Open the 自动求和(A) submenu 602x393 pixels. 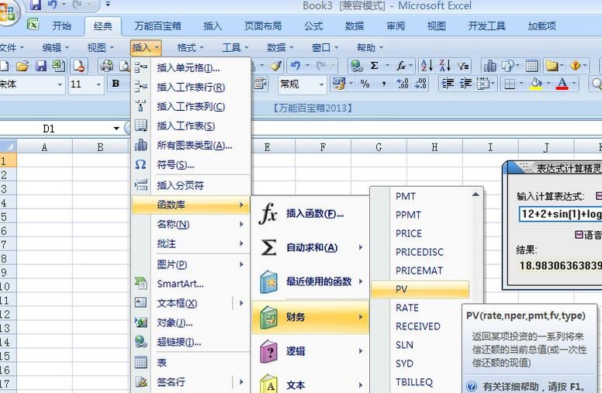(x=310, y=247)
